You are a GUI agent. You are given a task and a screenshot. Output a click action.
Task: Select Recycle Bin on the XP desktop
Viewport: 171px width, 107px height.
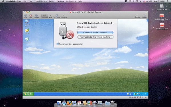click(x=27, y=40)
